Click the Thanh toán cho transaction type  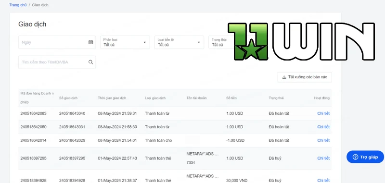pos(158,140)
